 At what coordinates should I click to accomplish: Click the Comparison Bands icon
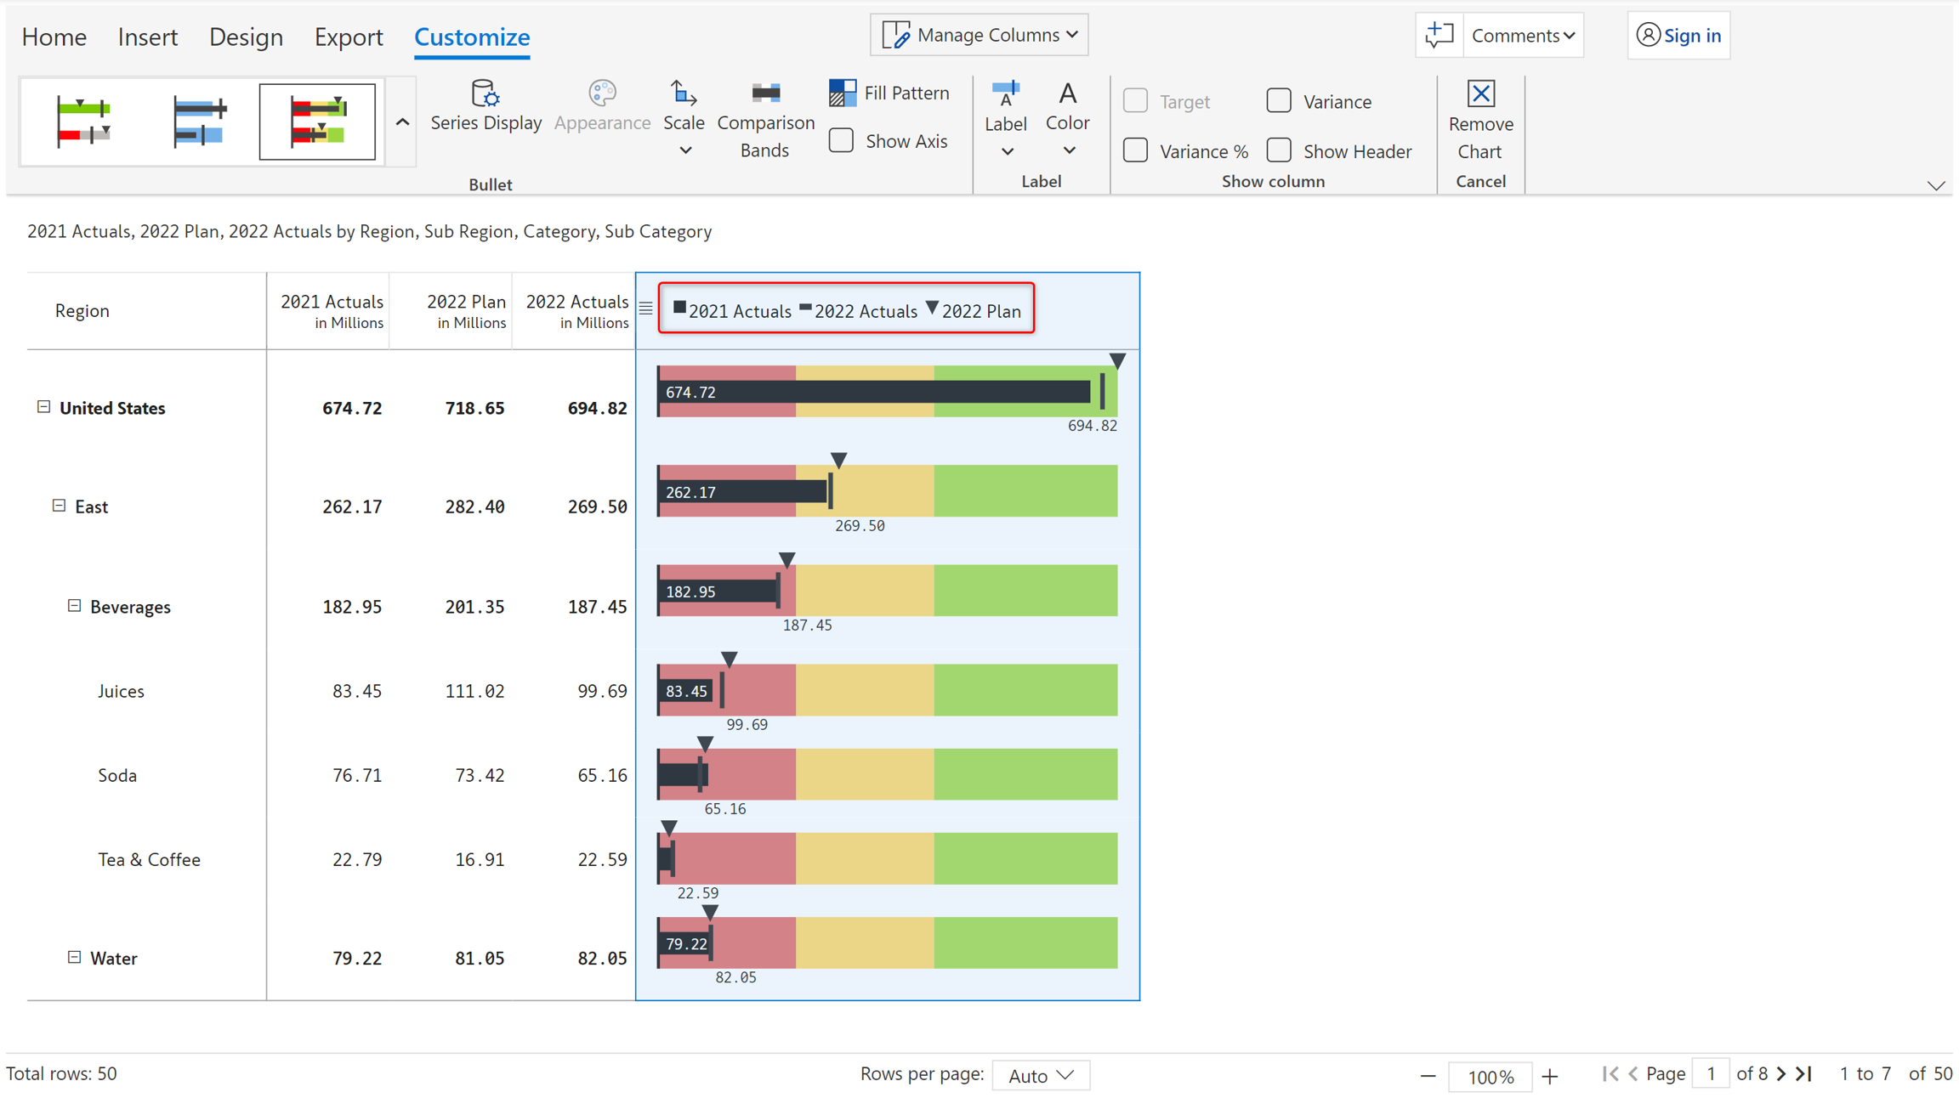(765, 93)
